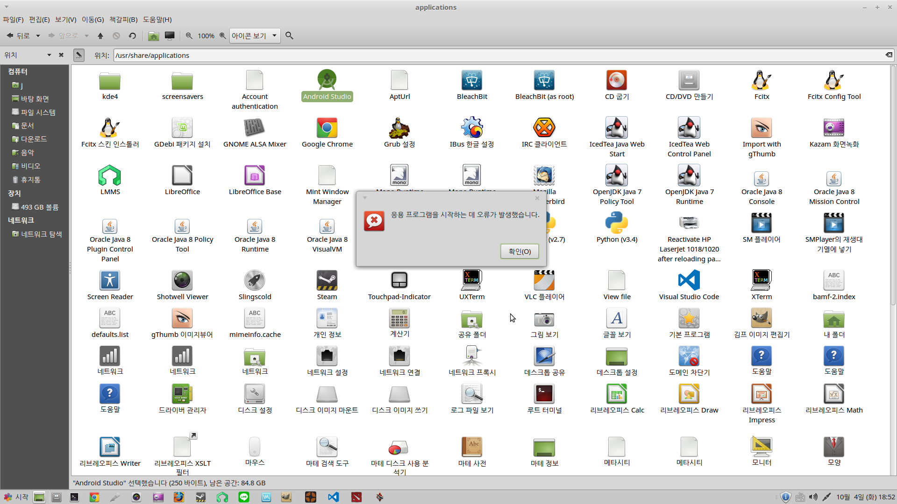Select the SM 플레이어 icon
897x504 pixels.
(x=762, y=223)
